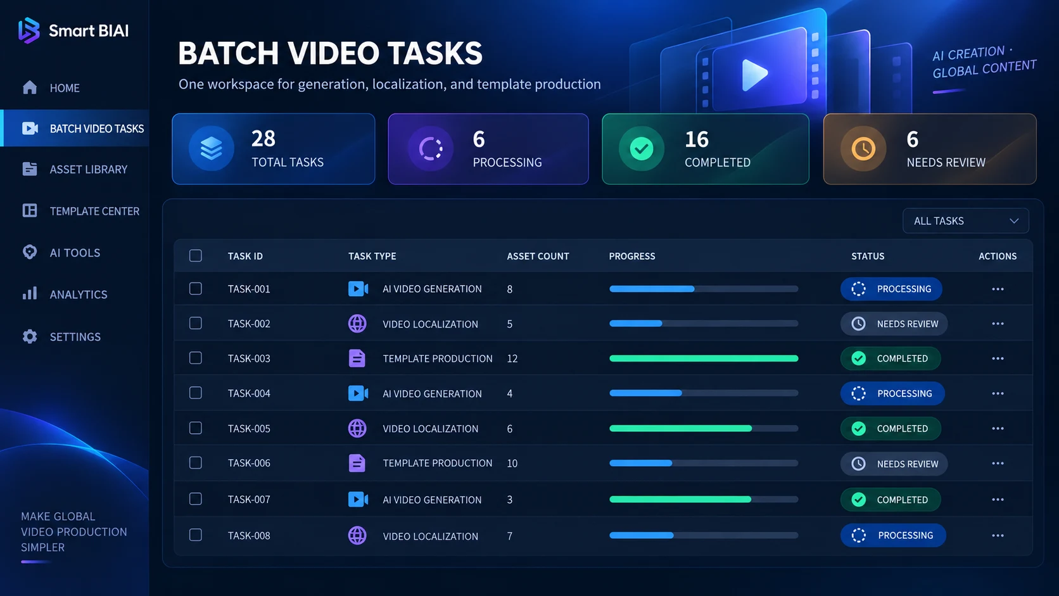
Task: Toggle the select-all checkbox in table header
Action: [x=196, y=256]
